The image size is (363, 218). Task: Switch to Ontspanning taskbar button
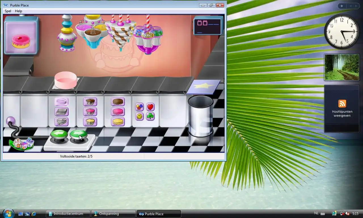coord(113,214)
